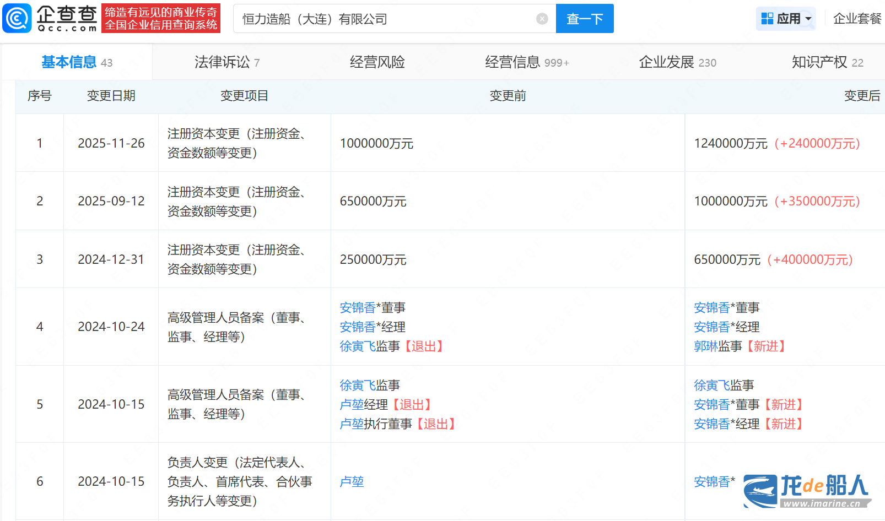Open the 企业套餐 menu
885x521 pixels.
coord(857,19)
